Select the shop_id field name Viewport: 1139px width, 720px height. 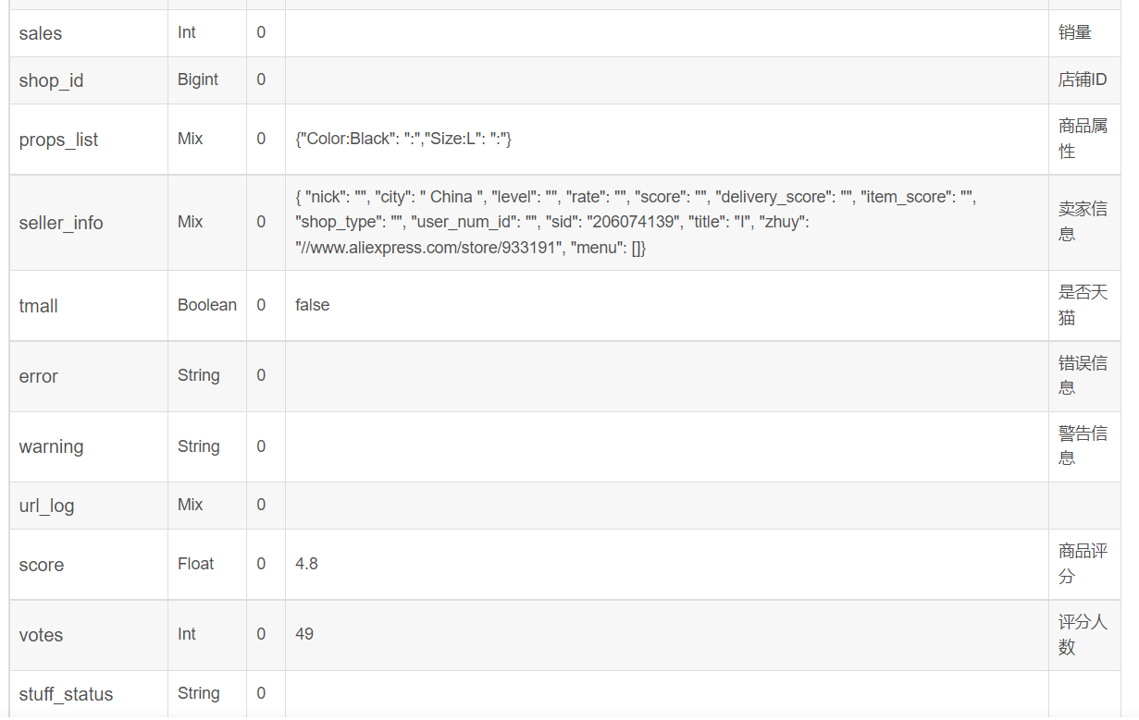[x=51, y=80]
